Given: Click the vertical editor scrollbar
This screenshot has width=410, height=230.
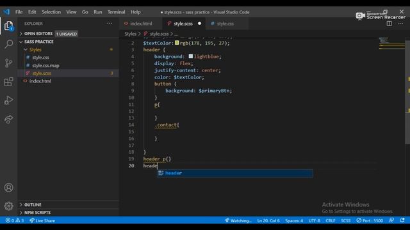Looking at the screenshot, I should click(407, 91).
